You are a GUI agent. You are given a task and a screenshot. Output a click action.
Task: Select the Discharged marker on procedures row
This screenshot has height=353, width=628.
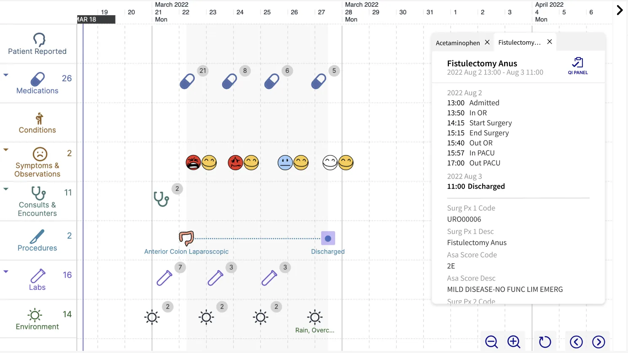328,238
